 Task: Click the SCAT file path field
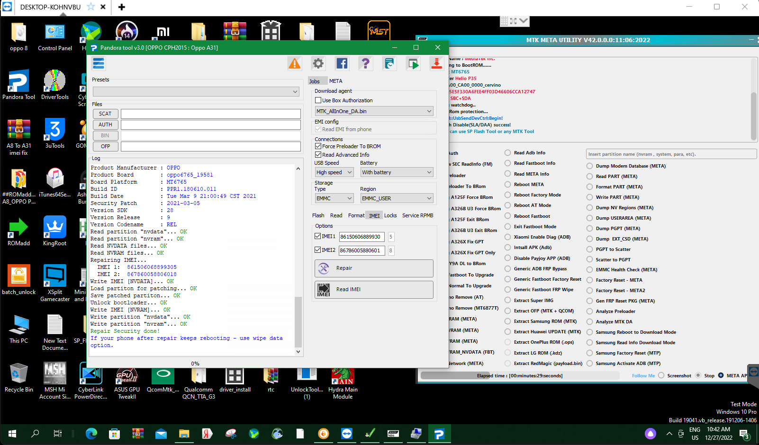click(x=211, y=114)
